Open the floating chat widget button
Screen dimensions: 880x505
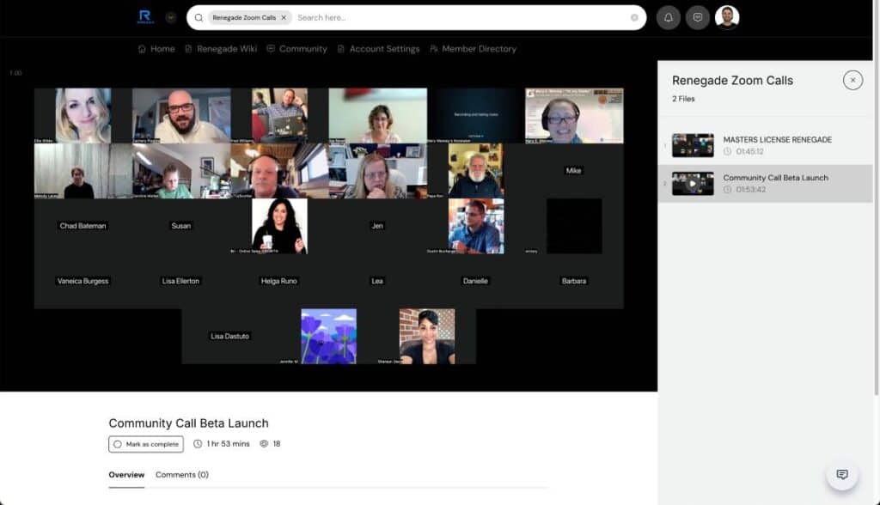point(842,475)
